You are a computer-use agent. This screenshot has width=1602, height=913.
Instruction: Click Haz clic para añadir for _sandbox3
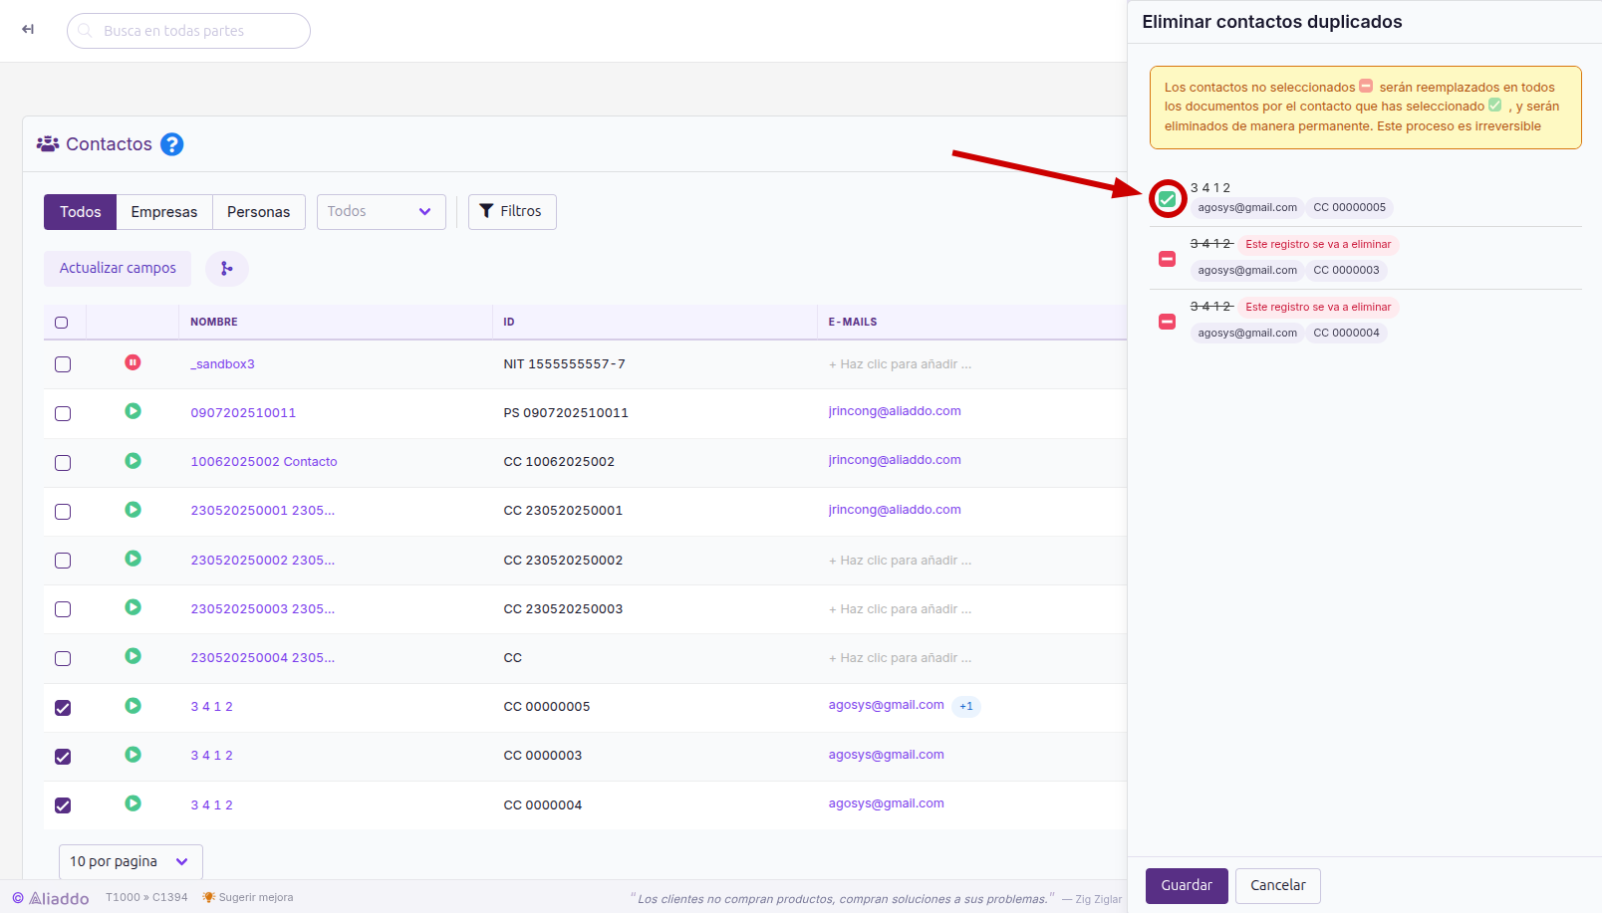point(900,364)
